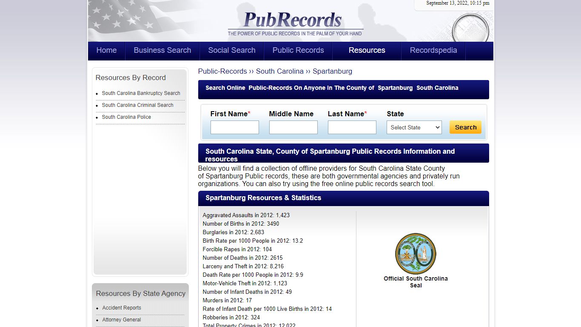Go to Social Search
Screen dimensions: 581x327
tap(232, 50)
